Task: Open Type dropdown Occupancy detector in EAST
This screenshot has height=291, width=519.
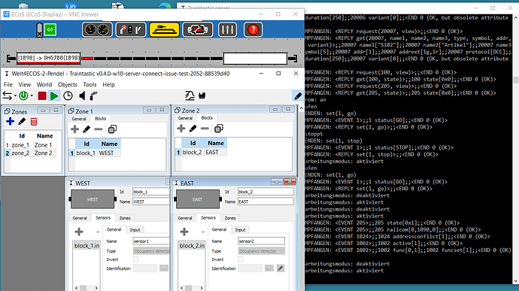Action: (x=261, y=251)
